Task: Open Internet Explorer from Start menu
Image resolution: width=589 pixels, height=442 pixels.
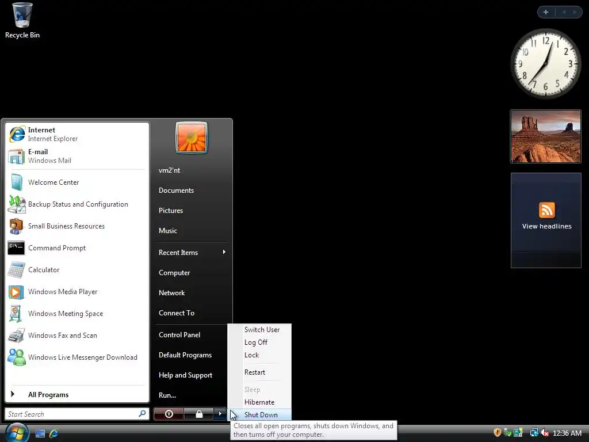Action: click(x=77, y=134)
